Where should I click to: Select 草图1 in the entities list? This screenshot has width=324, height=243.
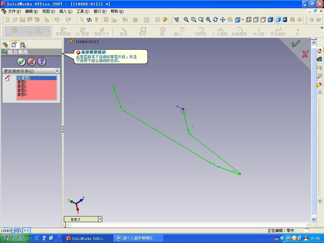tap(37, 82)
